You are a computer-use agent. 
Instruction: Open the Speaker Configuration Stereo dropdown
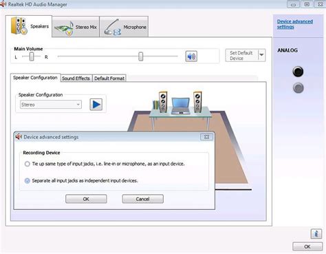pyautogui.click(x=51, y=105)
